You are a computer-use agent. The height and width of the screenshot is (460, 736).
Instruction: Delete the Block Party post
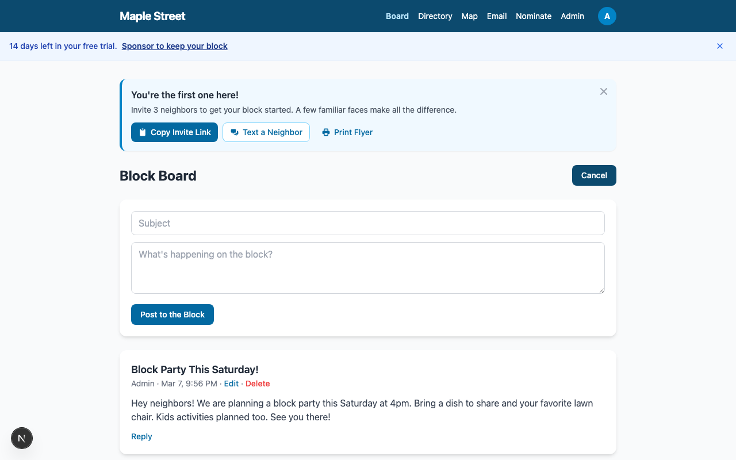[257, 384]
